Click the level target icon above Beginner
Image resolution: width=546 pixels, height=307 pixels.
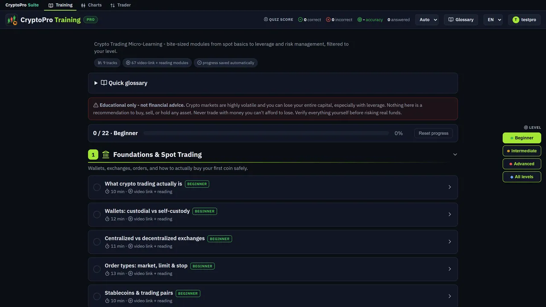[x=526, y=127]
